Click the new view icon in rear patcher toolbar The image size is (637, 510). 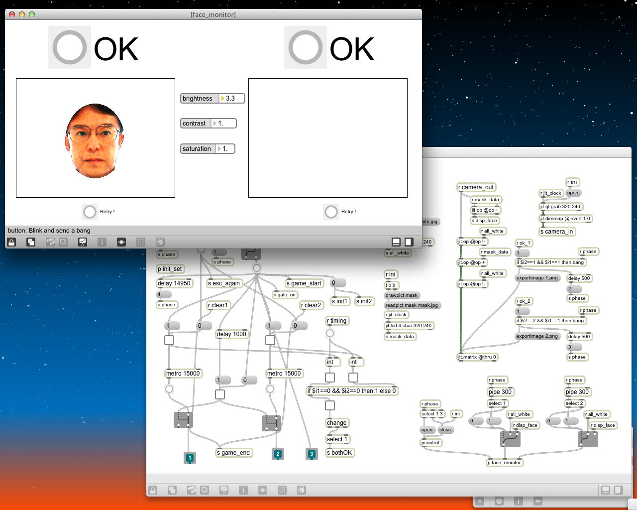[x=172, y=490]
